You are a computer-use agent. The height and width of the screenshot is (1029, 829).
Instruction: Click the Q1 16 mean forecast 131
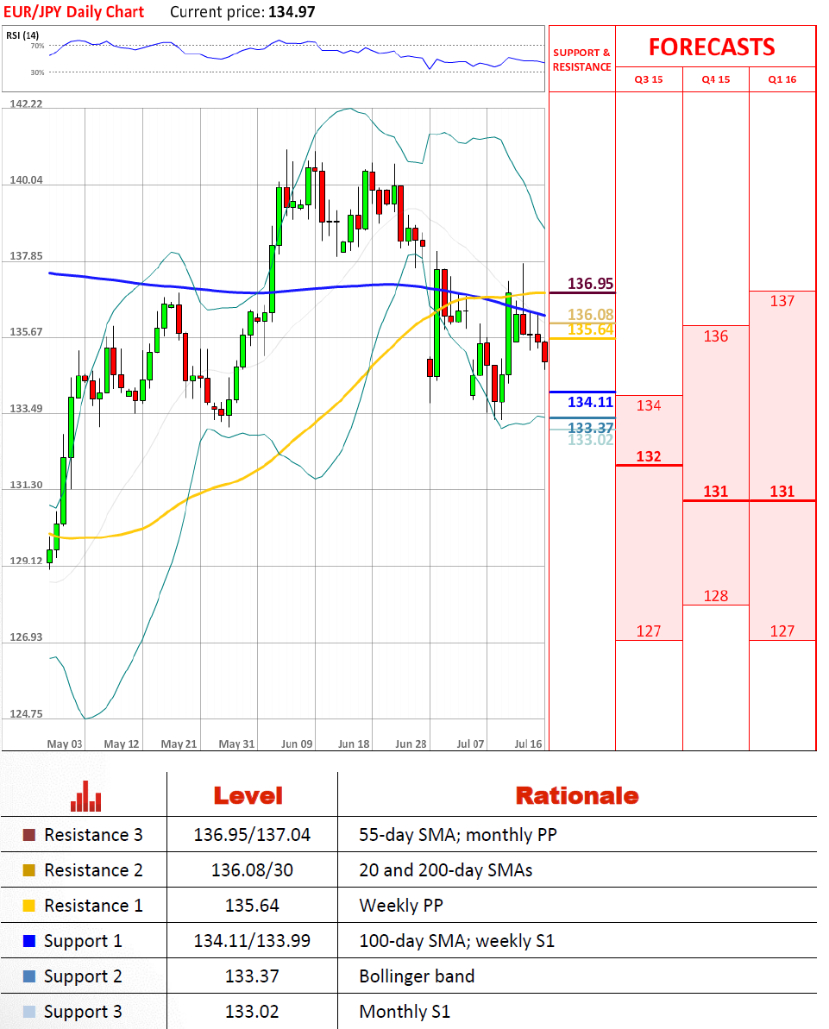782,492
